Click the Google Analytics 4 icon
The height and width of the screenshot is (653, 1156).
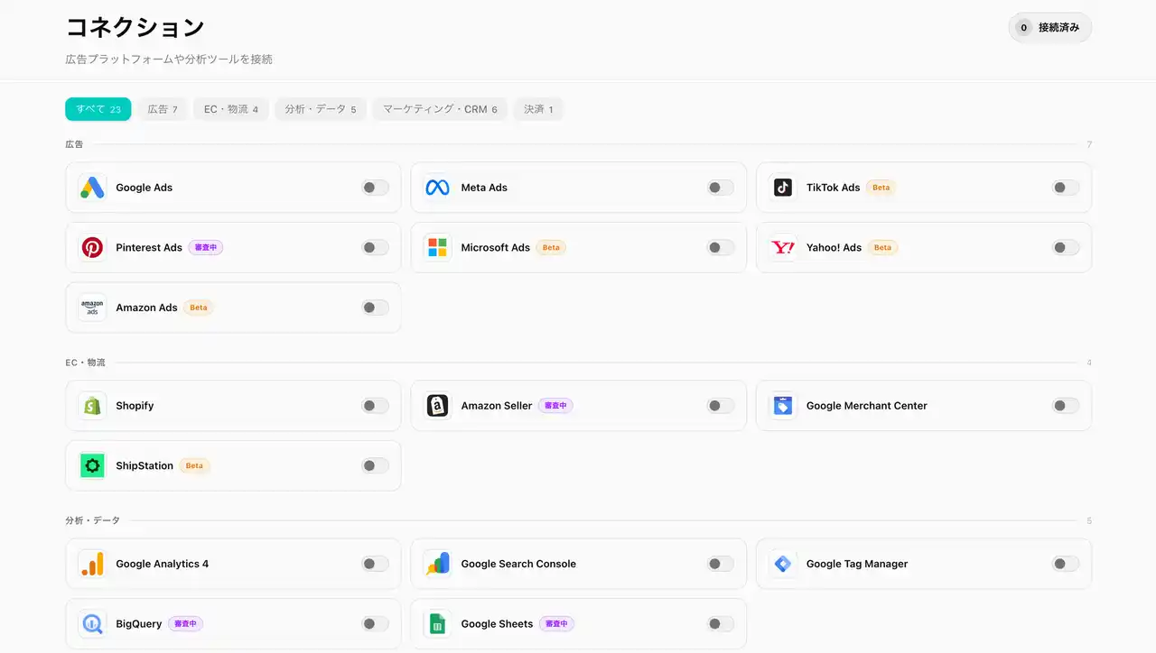pos(92,564)
